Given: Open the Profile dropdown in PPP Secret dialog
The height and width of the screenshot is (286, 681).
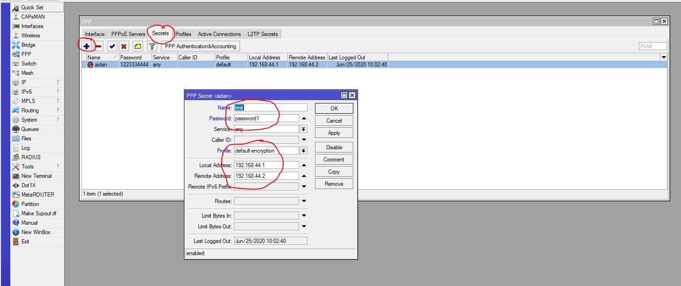Looking at the screenshot, I should [304, 151].
